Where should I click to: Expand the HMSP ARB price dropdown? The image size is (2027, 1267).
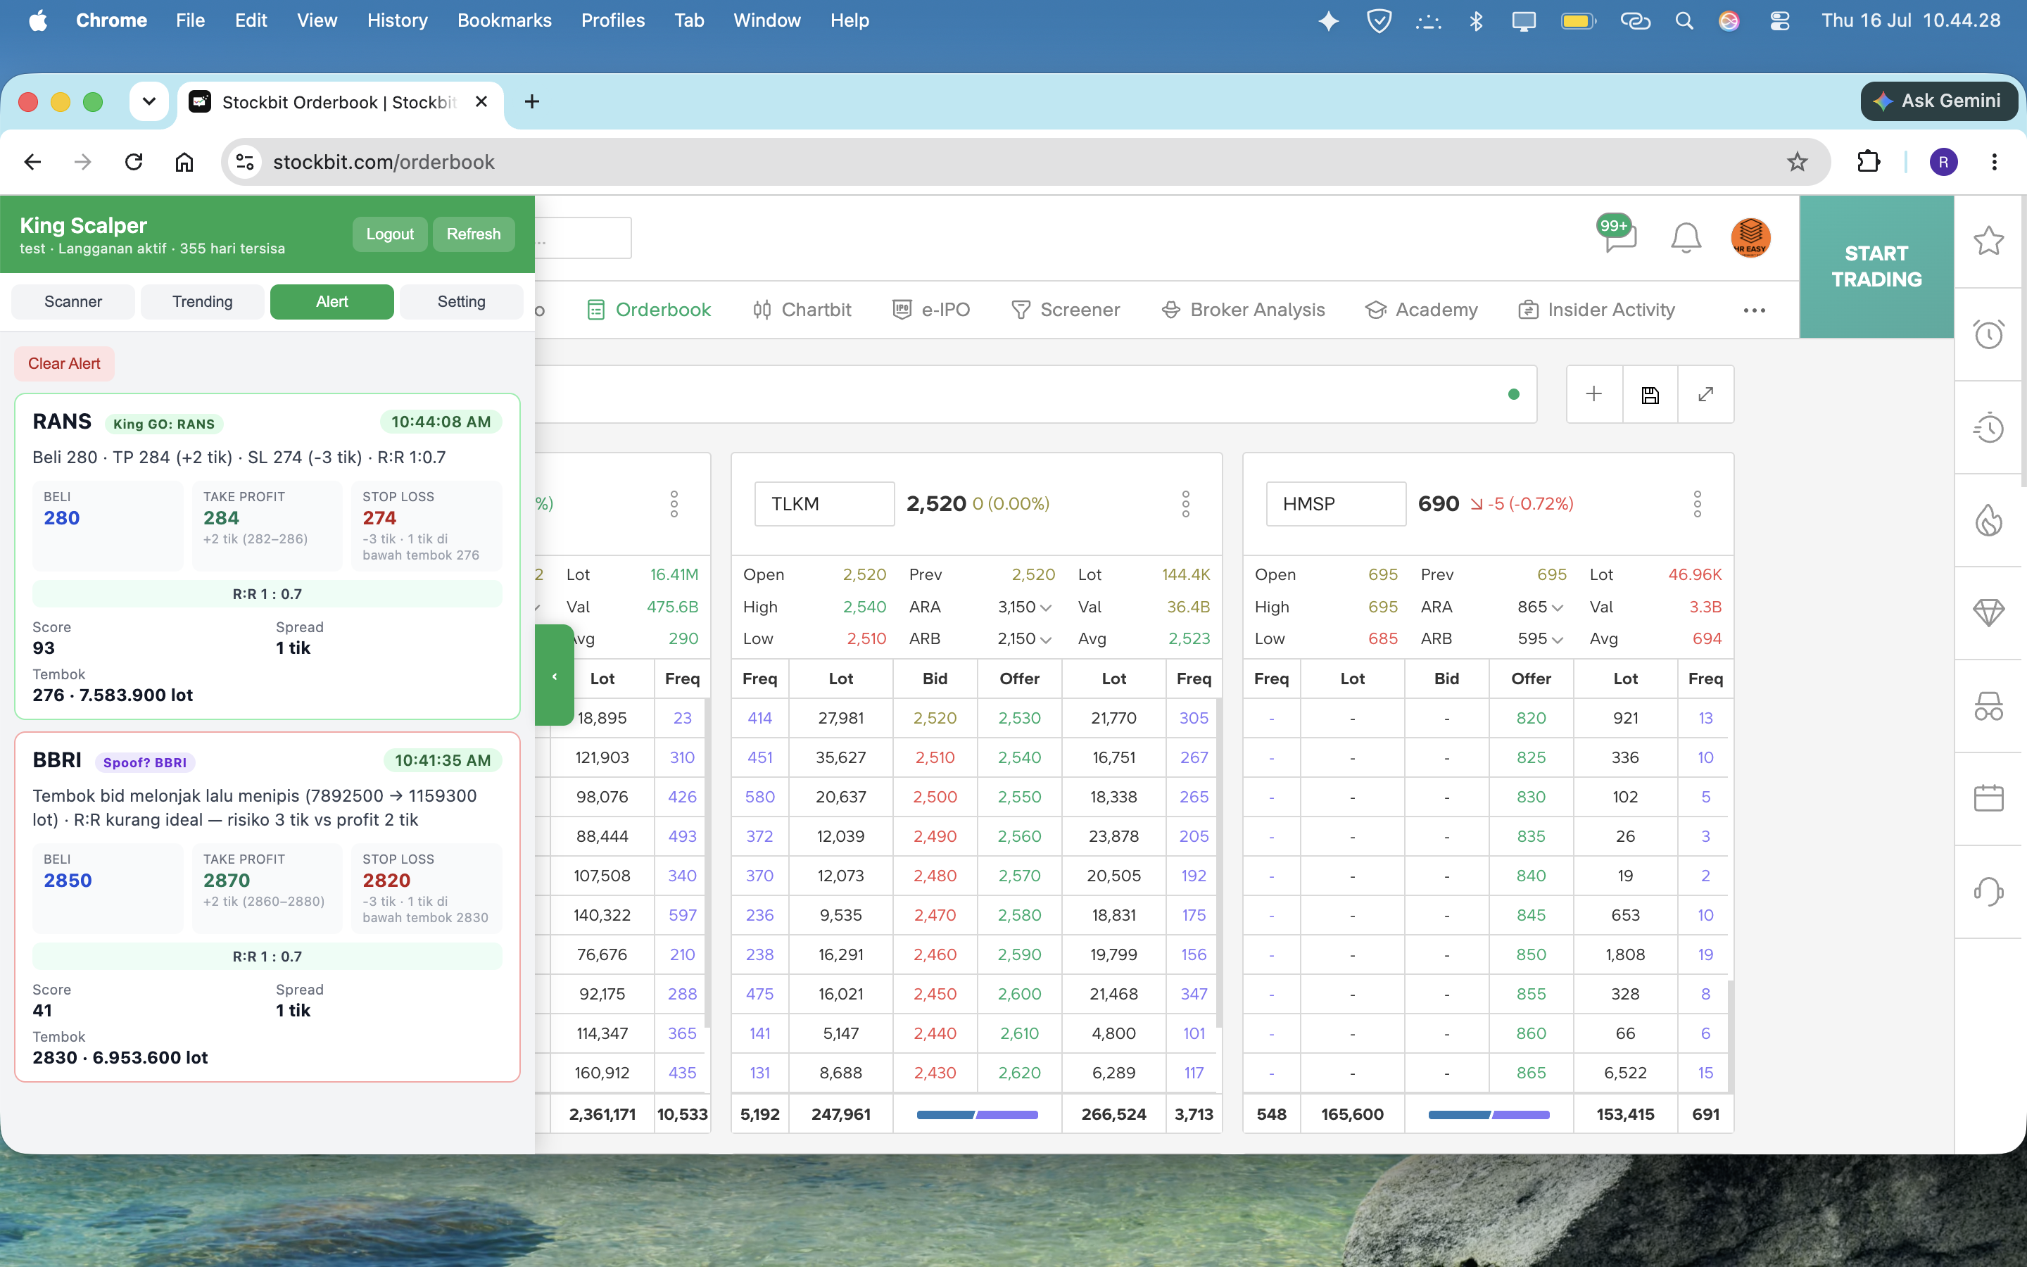(x=1557, y=639)
